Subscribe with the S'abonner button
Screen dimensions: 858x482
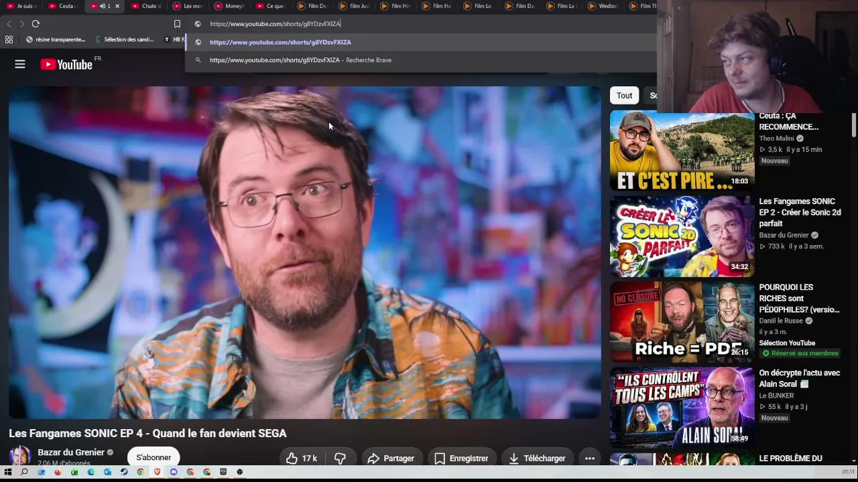click(154, 457)
